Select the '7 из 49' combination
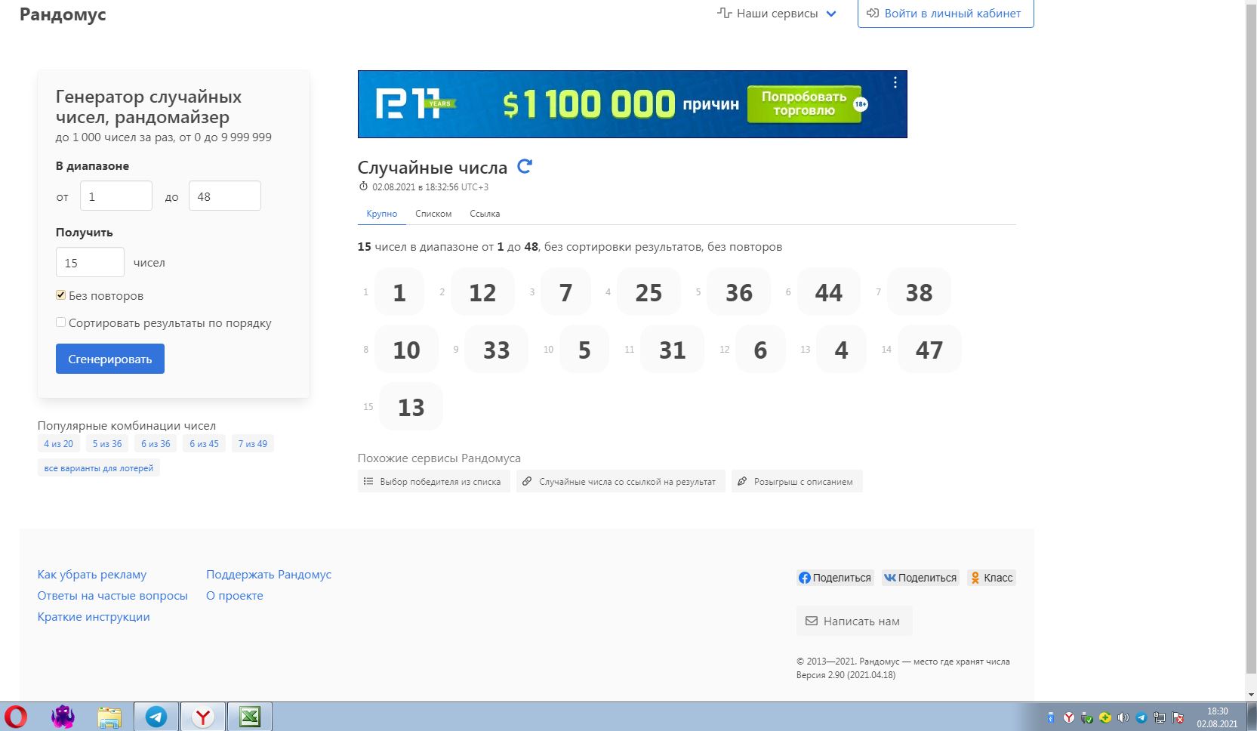The height and width of the screenshot is (731, 1257). click(253, 444)
